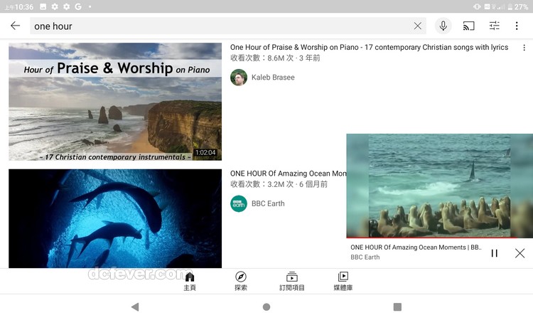Open options menu for Praise & Worship video
Viewport: 533px width, 320px height.
click(524, 48)
